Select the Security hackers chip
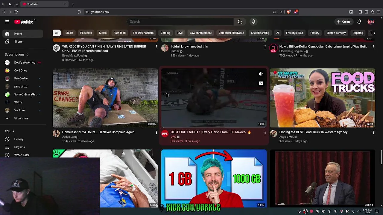 coord(143,33)
